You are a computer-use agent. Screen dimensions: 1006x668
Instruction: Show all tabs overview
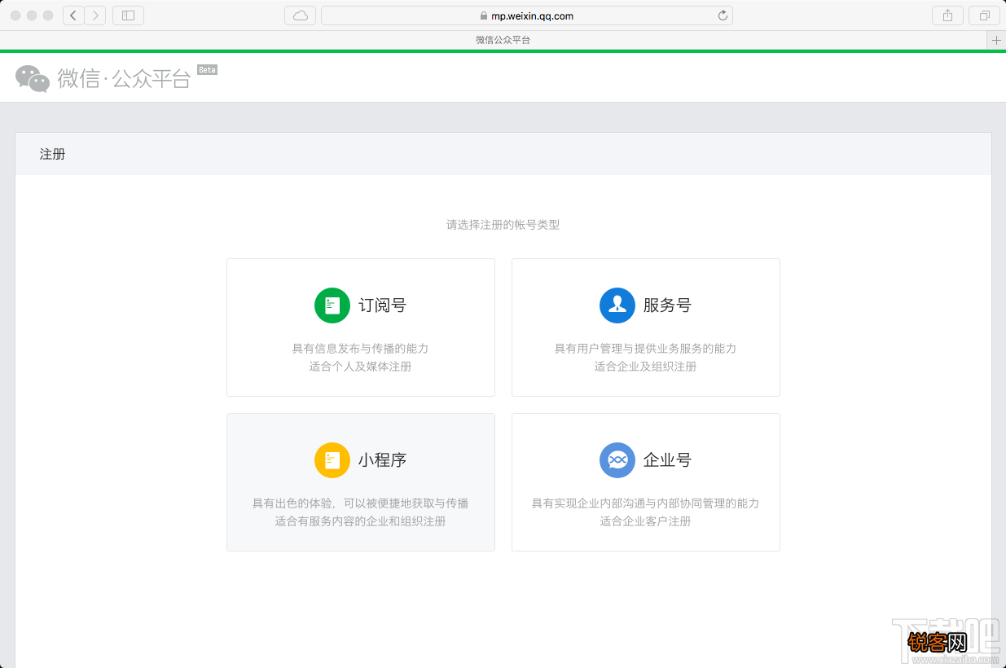click(984, 15)
